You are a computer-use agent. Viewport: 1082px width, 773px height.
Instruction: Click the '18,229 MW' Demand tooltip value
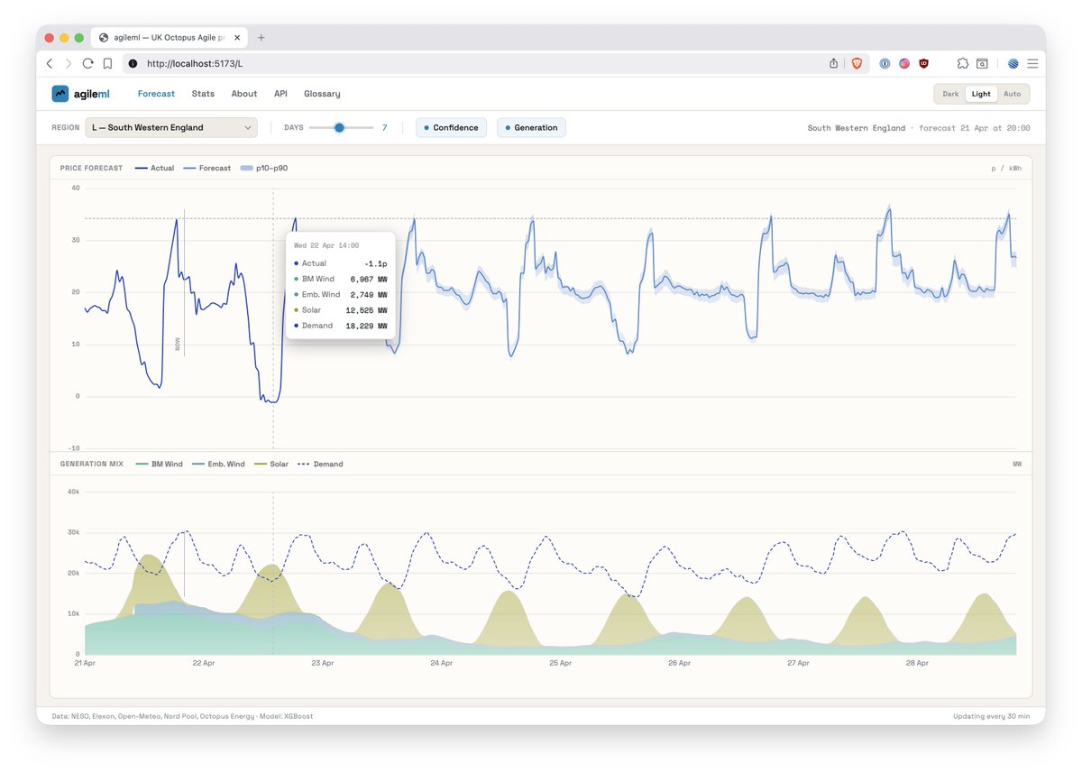pyautogui.click(x=367, y=326)
